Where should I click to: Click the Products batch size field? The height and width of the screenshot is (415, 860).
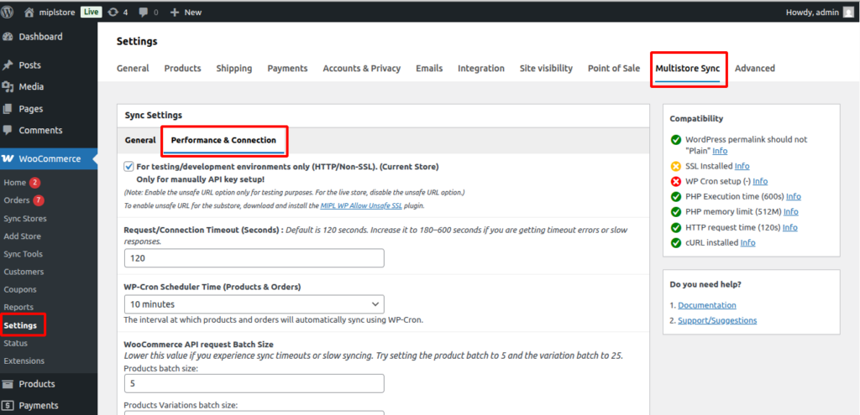point(254,383)
